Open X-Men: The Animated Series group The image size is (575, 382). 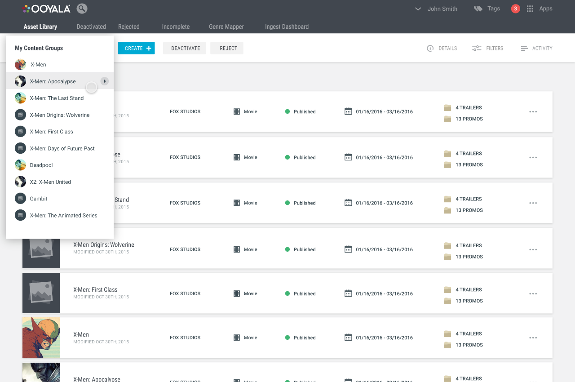coord(60,215)
